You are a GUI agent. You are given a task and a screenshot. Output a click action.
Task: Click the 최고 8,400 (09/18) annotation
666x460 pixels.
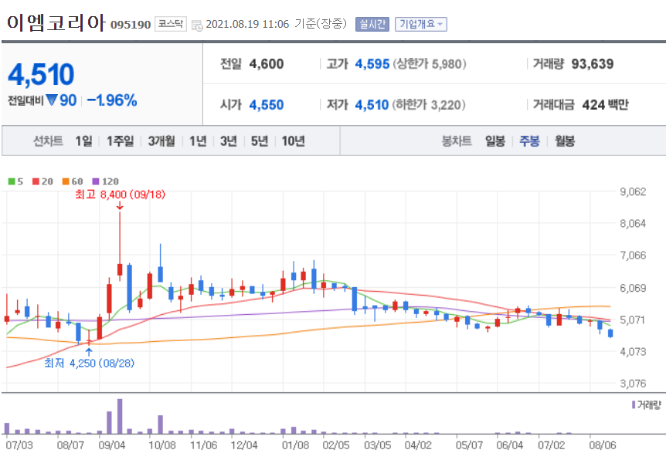pos(121,194)
